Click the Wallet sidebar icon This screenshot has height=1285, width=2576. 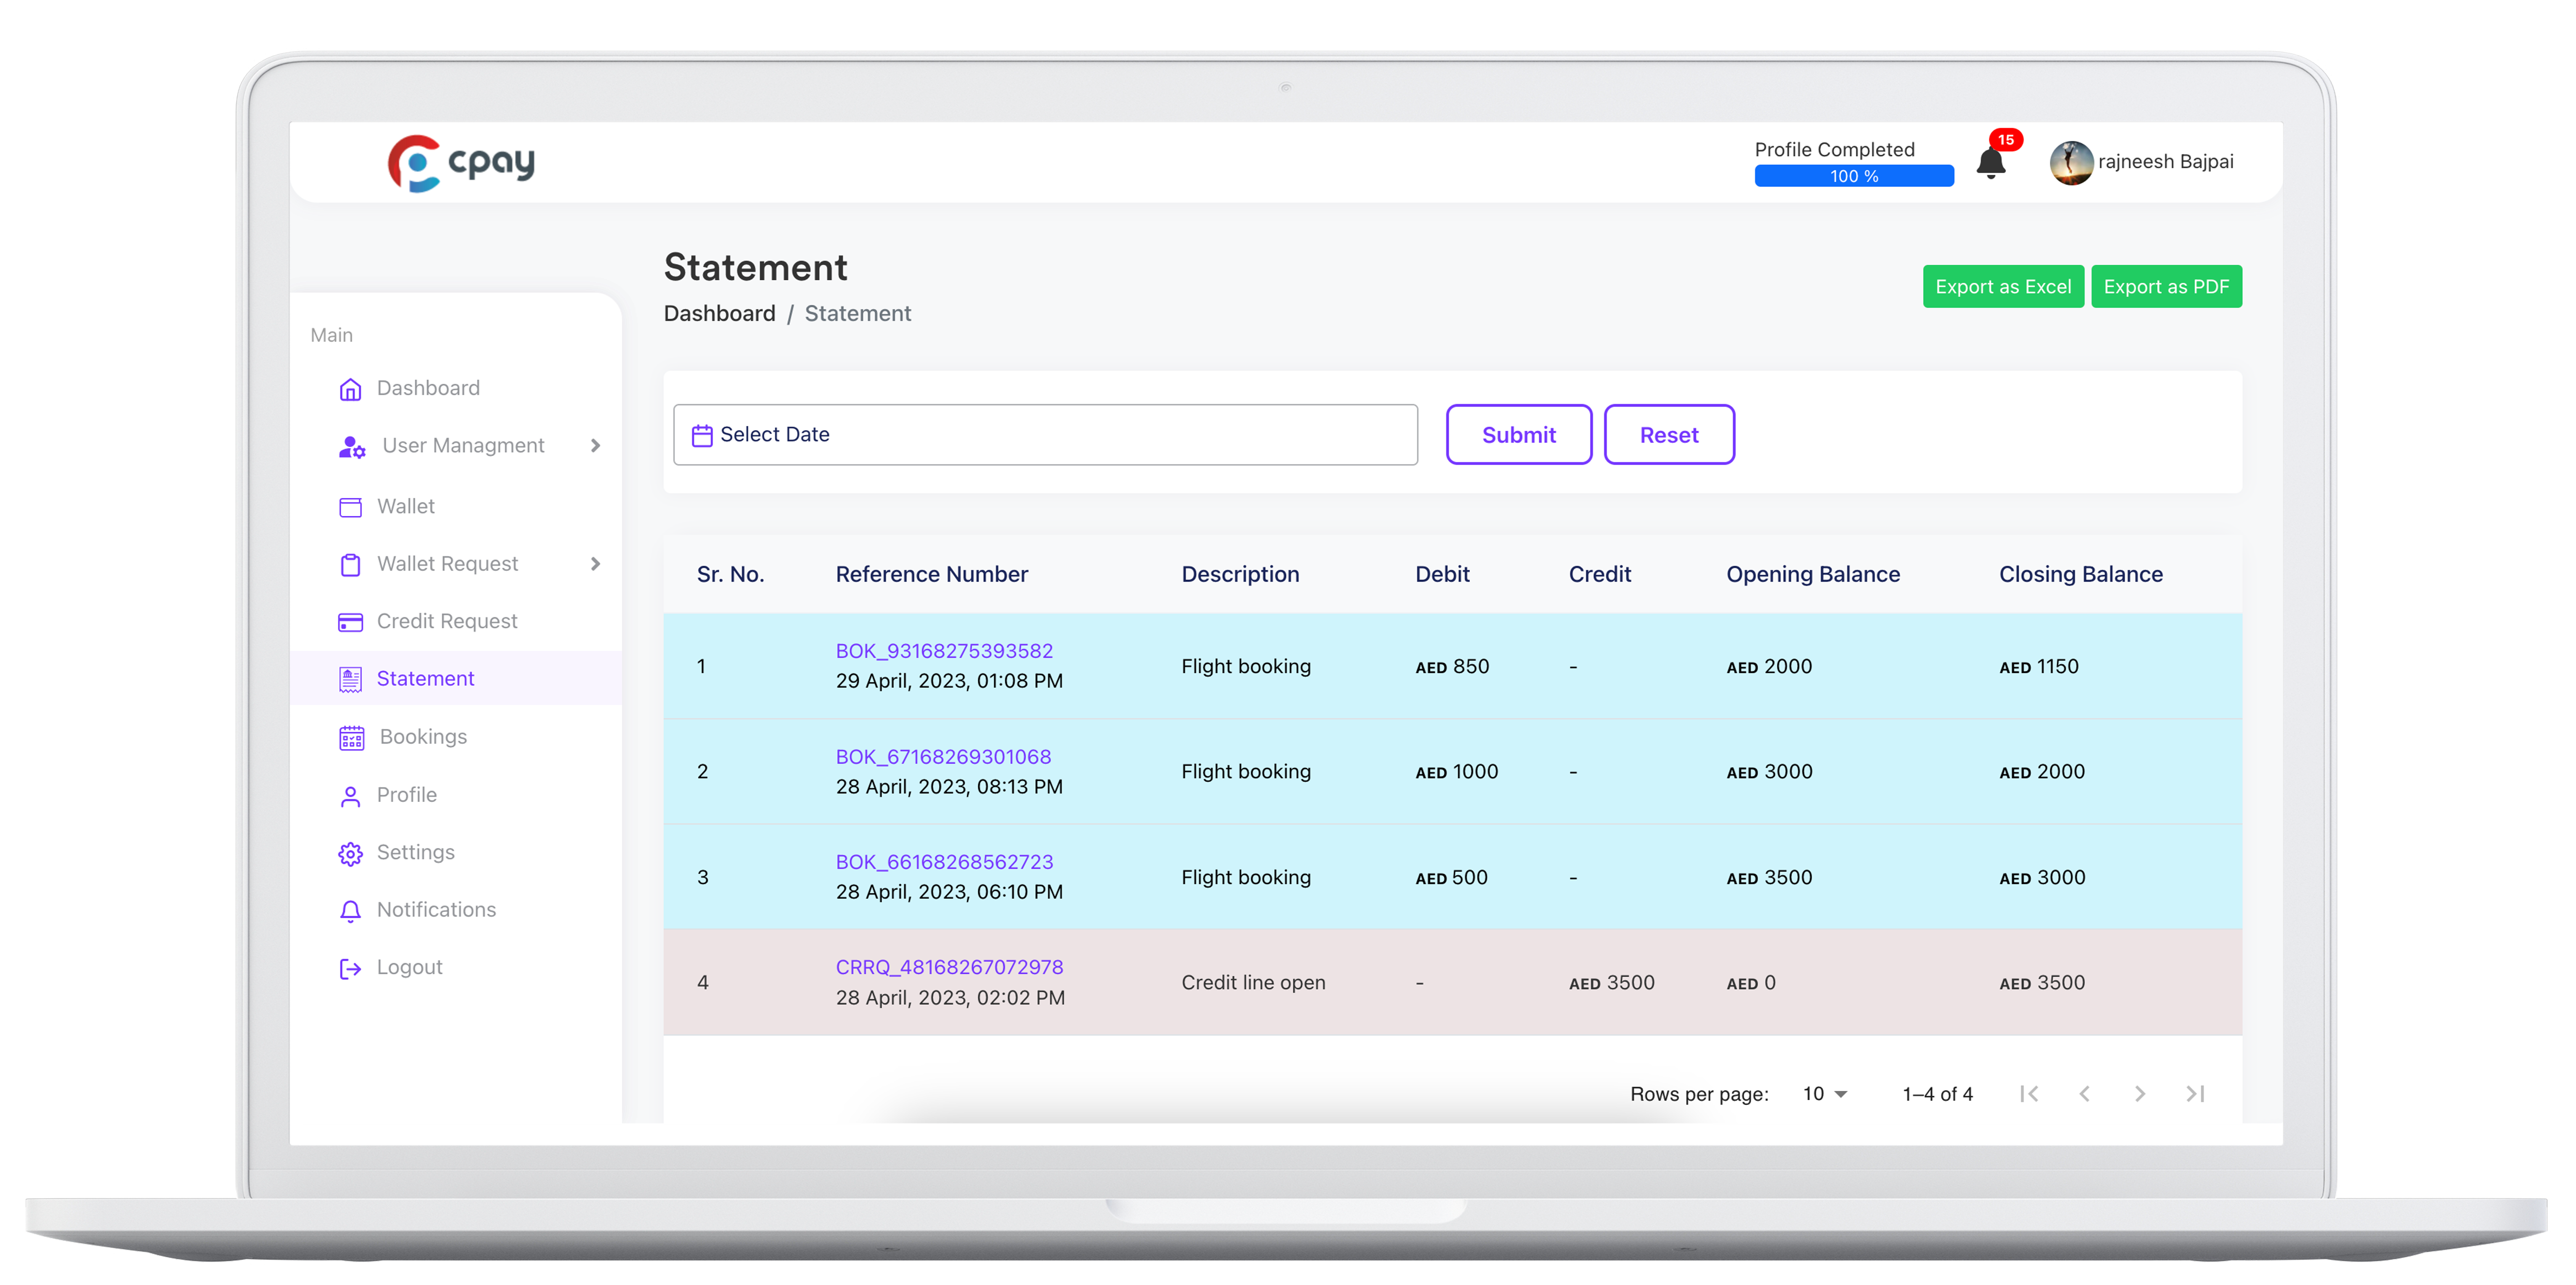click(350, 507)
